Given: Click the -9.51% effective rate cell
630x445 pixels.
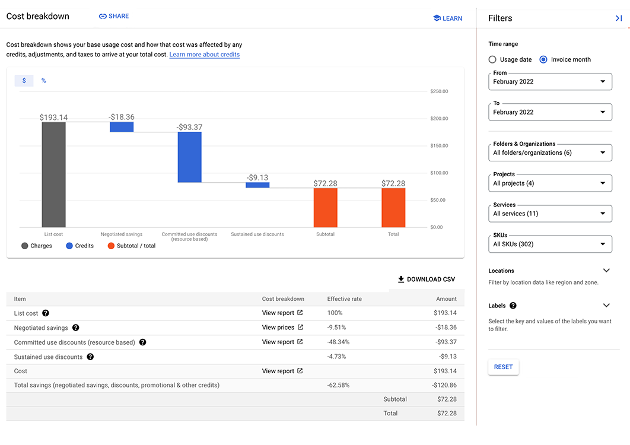Looking at the screenshot, I should click(x=337, y=328).
